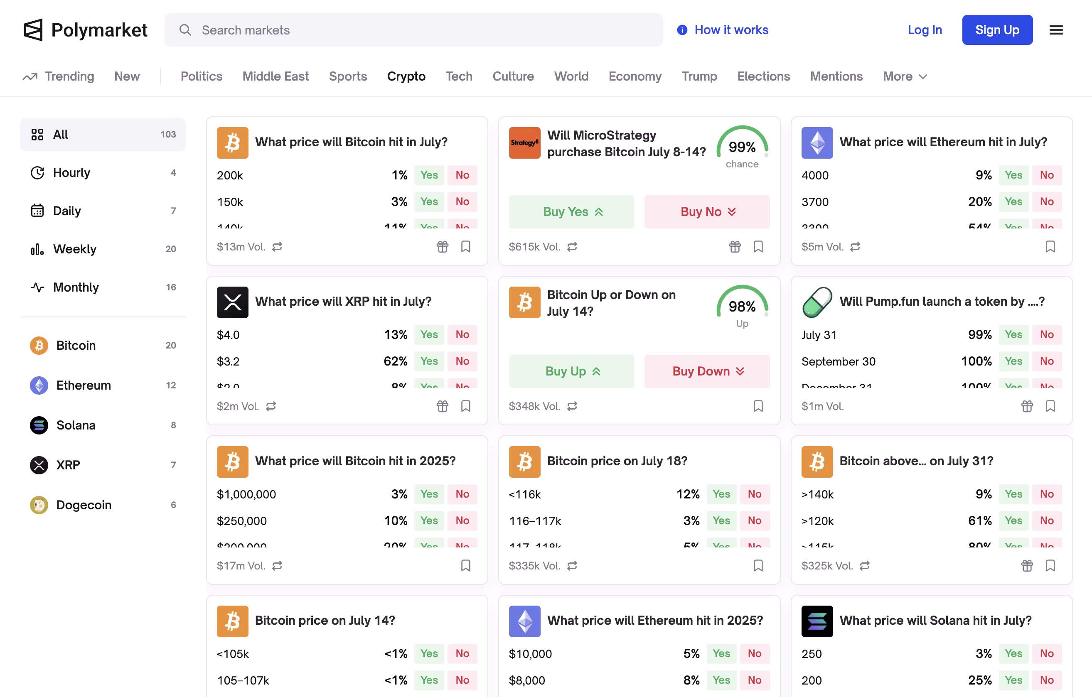Viewport: 1092px width, 697px height.
Task: Open the Mentions category
Action: [x=836, y=76]
